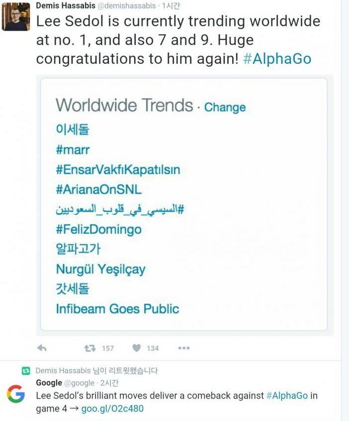Open the Nurgül Yeşilçay trend
Screen dimensions: 349x421
[x=100, y=270]
